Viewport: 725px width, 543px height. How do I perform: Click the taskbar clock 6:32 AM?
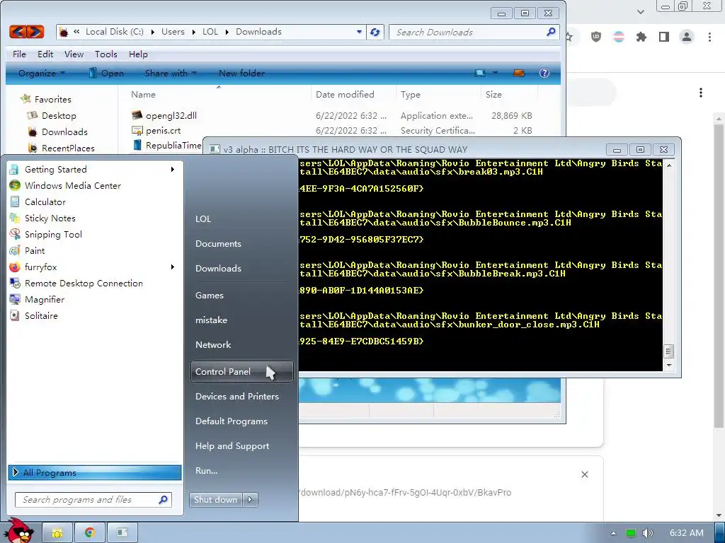pyautogui.click(x=687, y=533)
